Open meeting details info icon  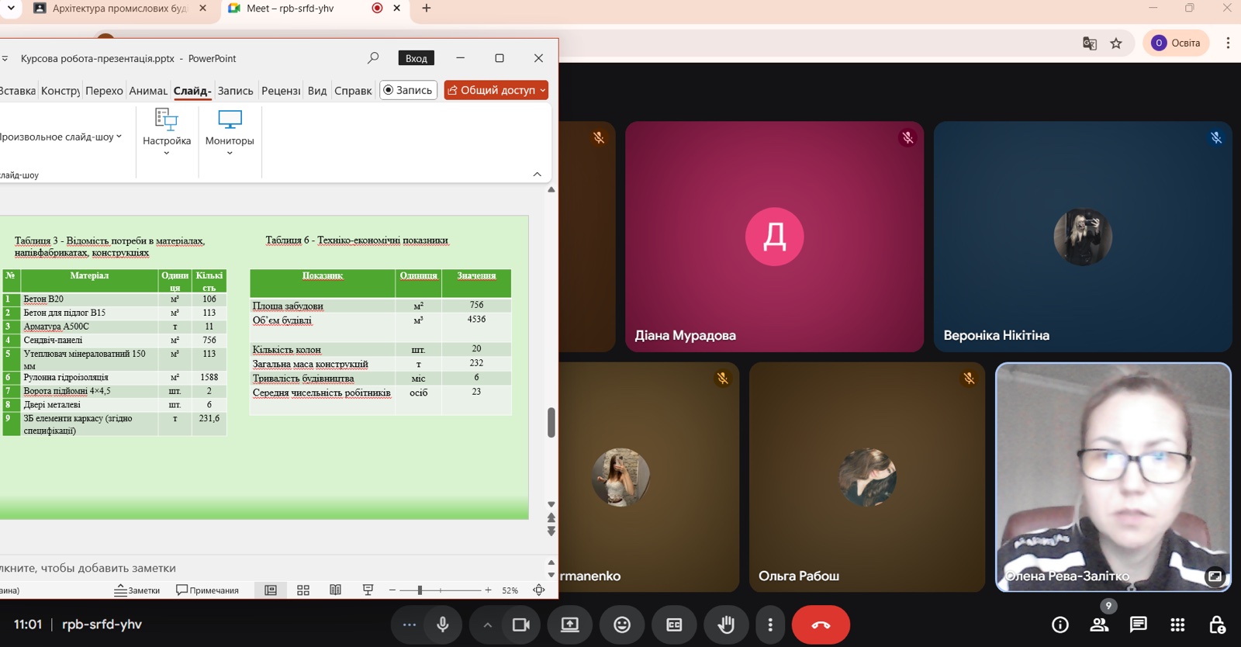(x=1060, y=625)
